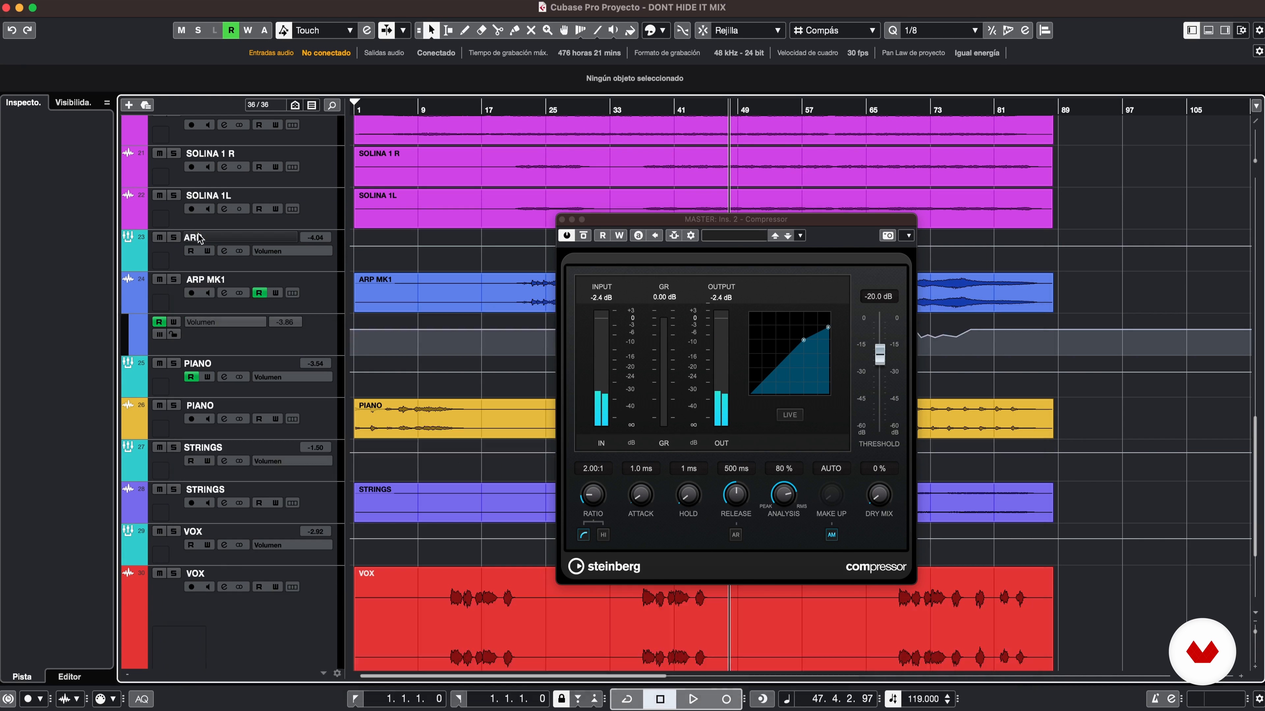Toggle the compressor bypass power button
The height and width of the screenshot is (711, 1265).
pos(566,236)
